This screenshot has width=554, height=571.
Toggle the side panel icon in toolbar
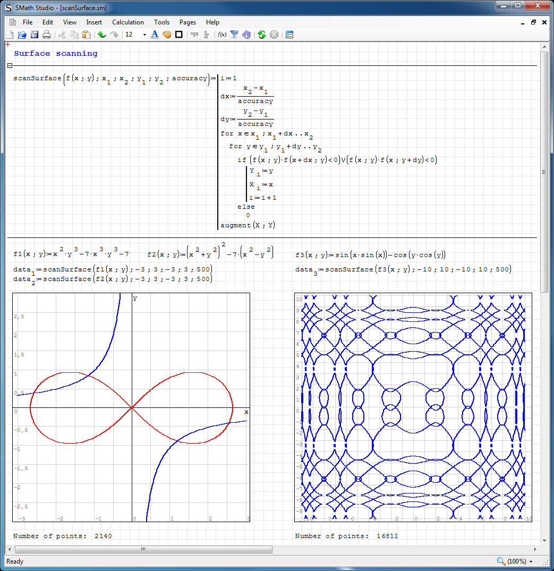coord(289,35)
